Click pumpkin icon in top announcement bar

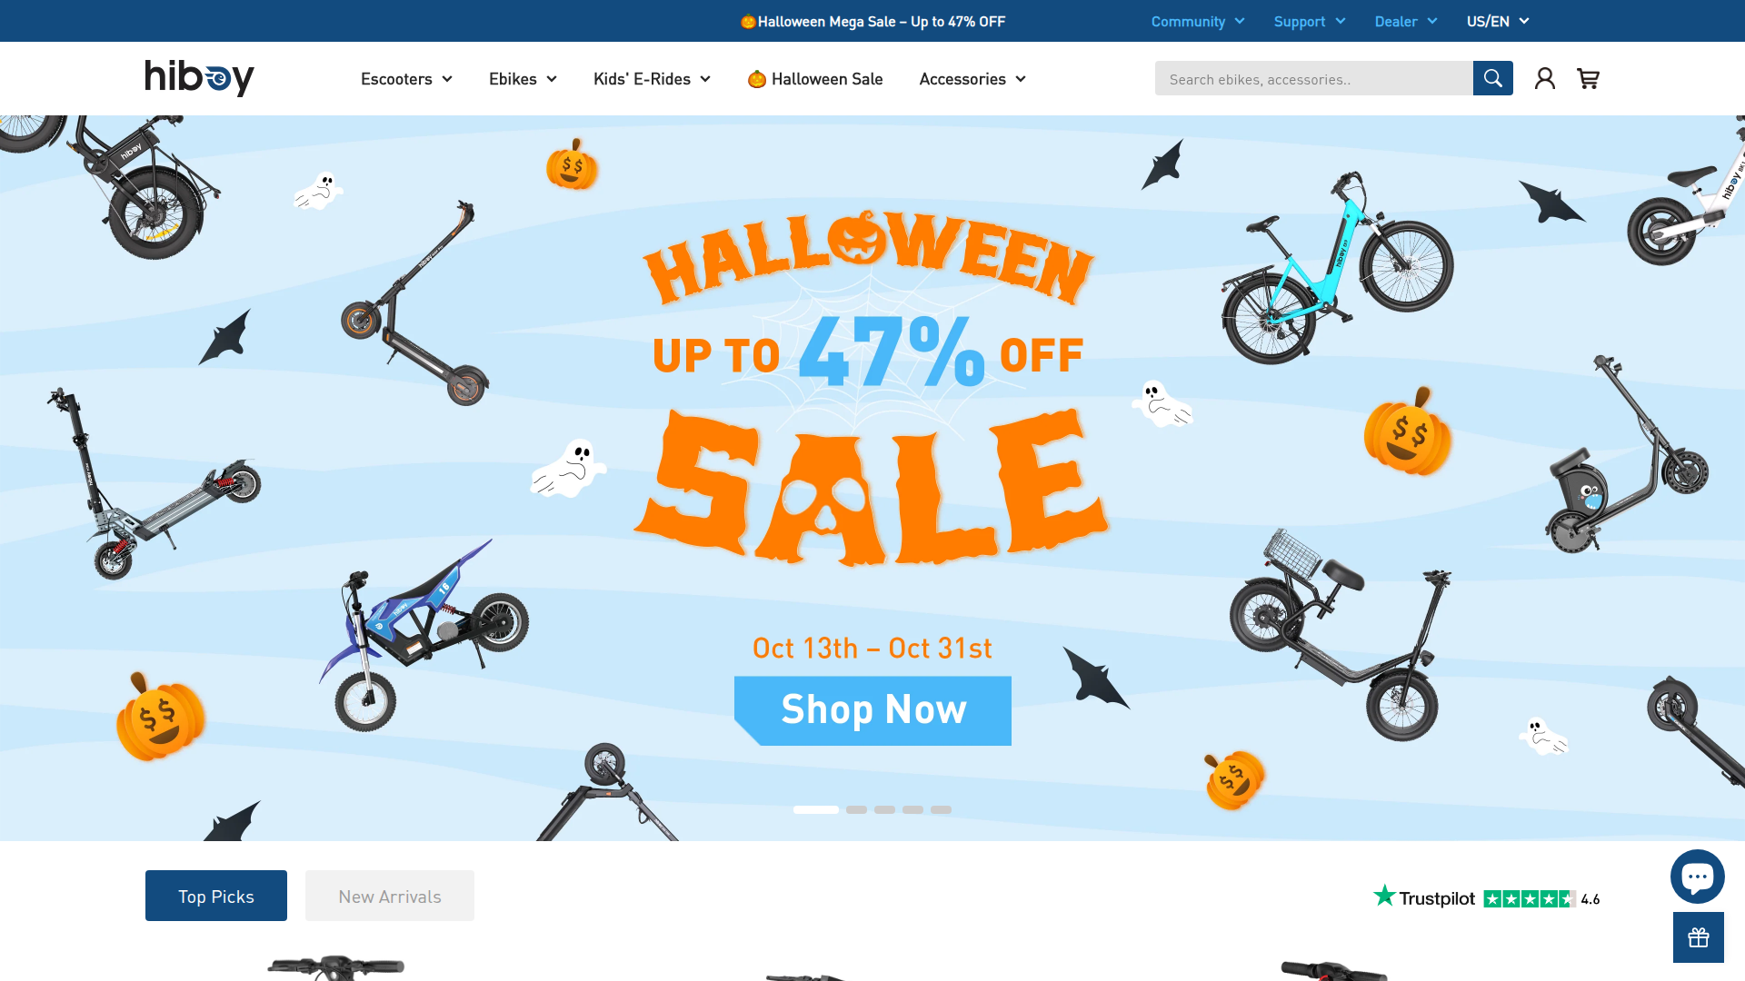pyautogui.click(x=748, y=22)
